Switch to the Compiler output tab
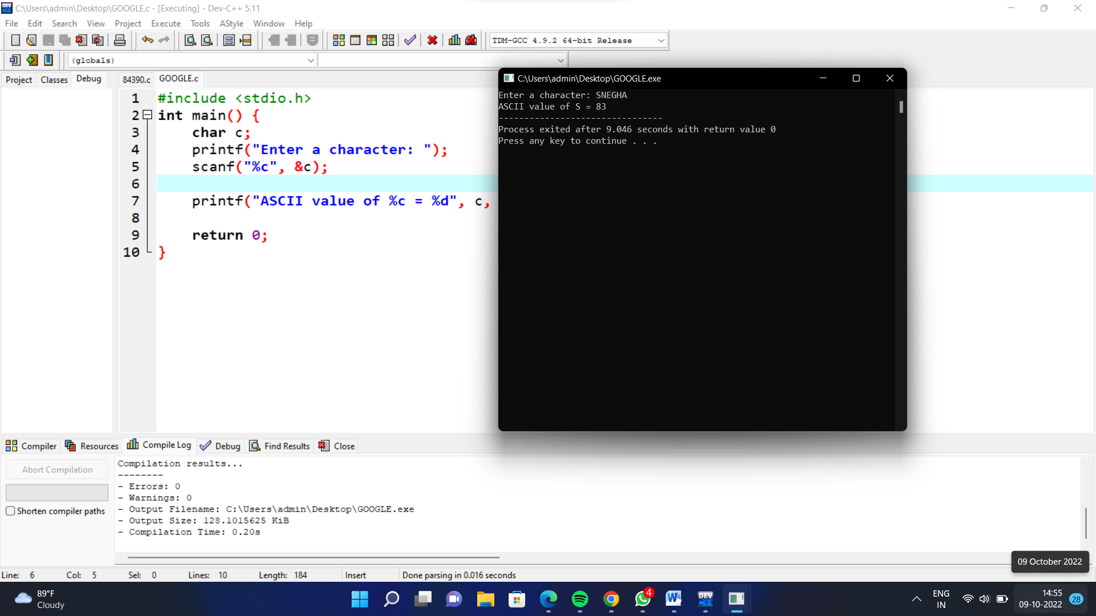 31,445
